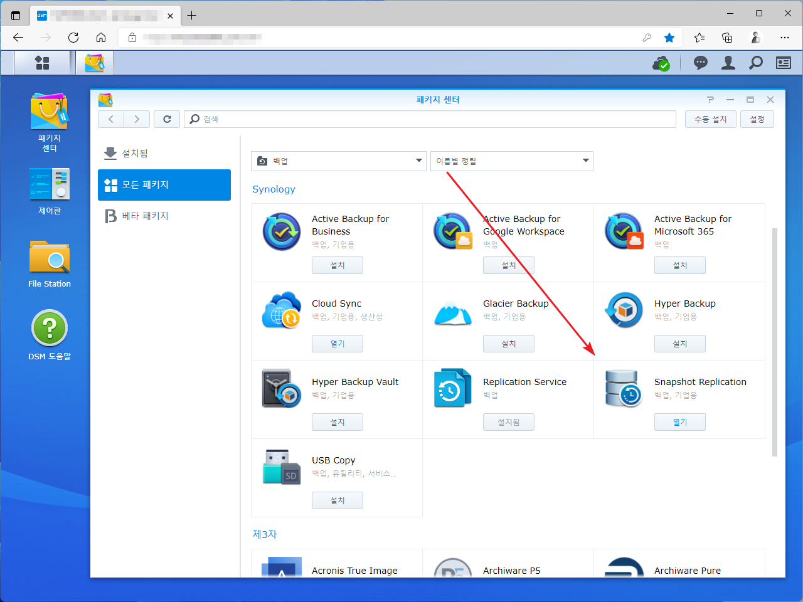This screenshot has width=803, height=602.
Task: Open File Station desktop shortcut
Action: click(x=50, y=264)
